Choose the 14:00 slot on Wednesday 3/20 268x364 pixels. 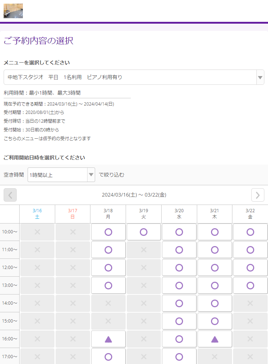179,303
